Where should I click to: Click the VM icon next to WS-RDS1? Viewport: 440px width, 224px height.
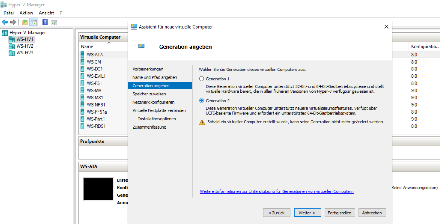pos(83,126)
